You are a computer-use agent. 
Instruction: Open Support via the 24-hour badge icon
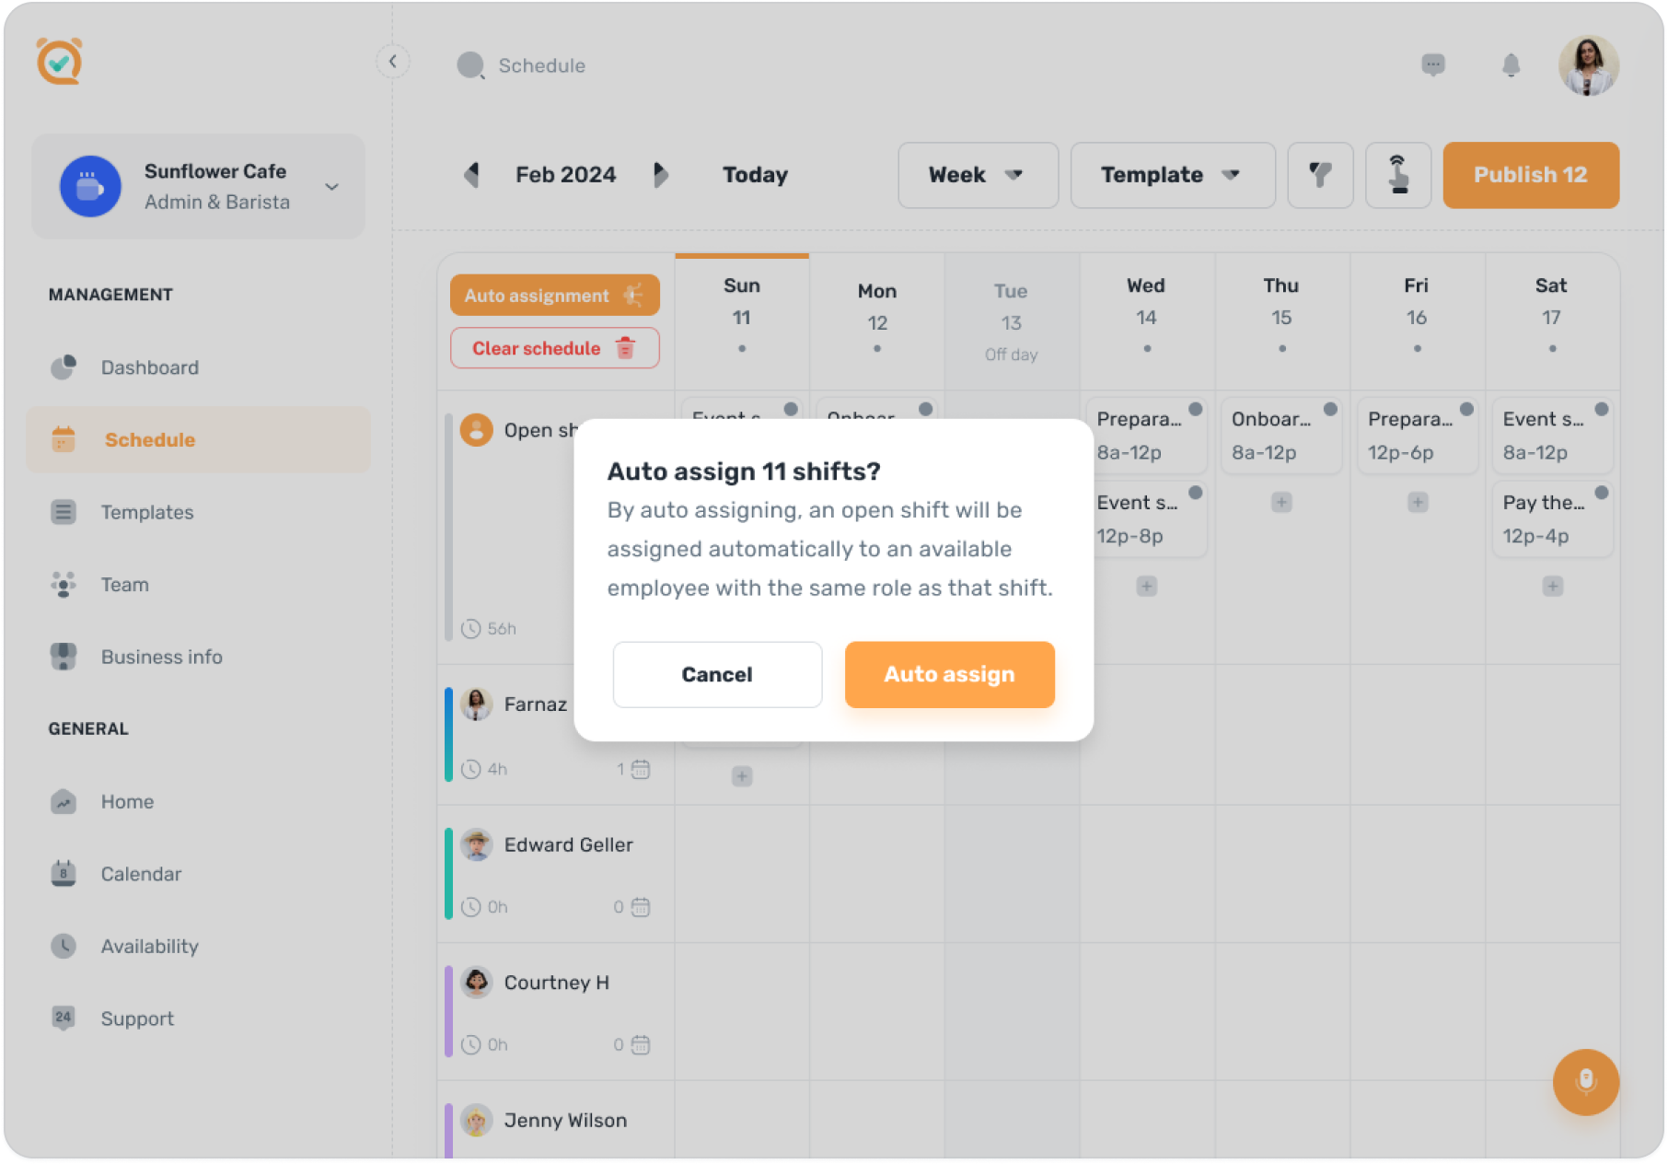click(63, 1018)
